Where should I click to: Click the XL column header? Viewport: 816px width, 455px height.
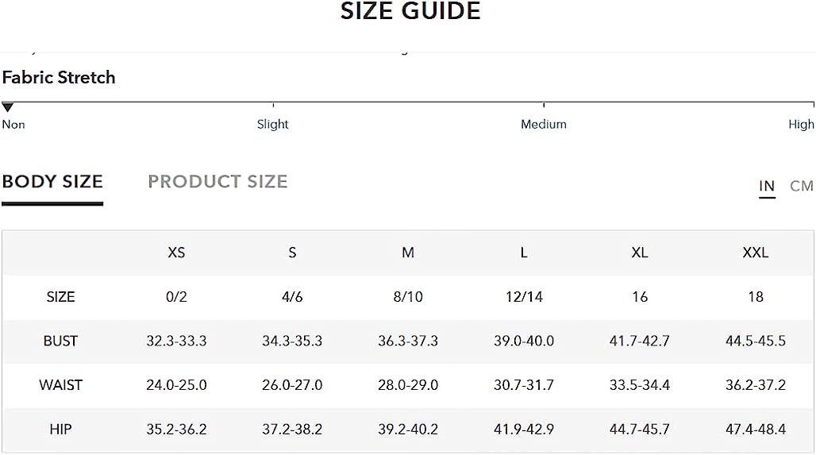click(640, 253)
